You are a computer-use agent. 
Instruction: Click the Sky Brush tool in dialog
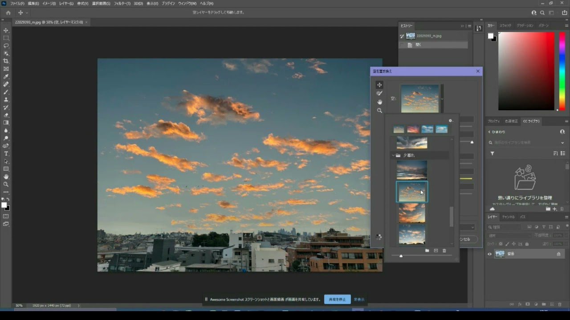379,93
